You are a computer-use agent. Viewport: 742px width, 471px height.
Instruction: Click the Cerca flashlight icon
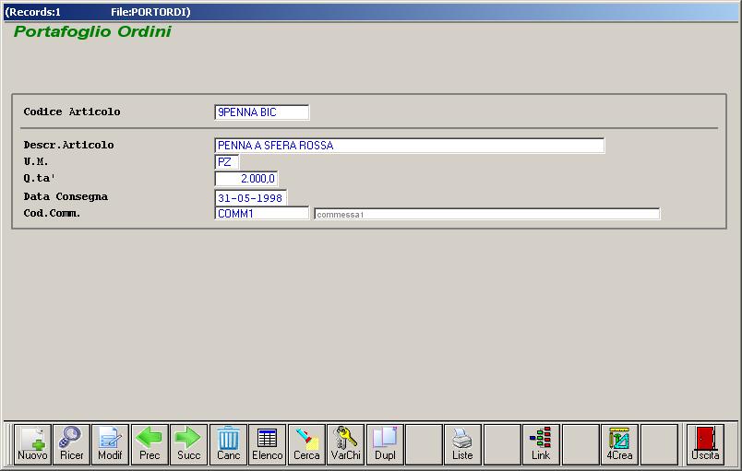pos(306,444)
